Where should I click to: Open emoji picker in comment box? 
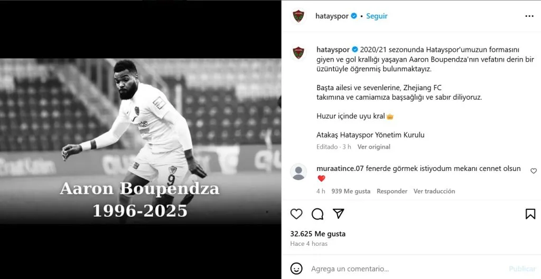pyautogui.click(x=296, y=268)
